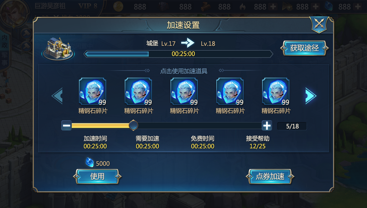Show previous items with left arrow

tap(57, 96)
